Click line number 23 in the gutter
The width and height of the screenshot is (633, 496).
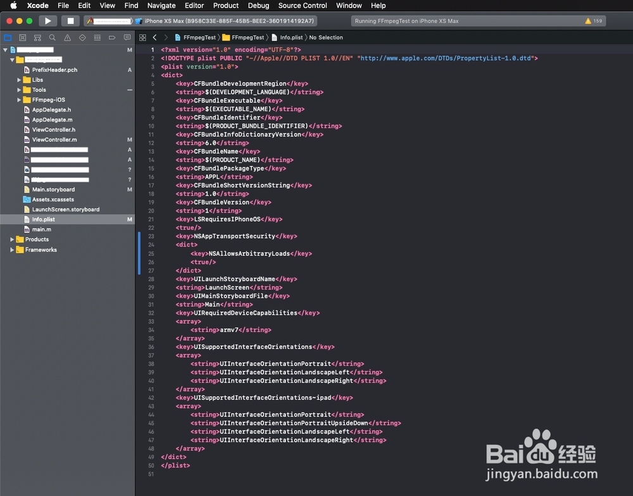(x=151, y=236)
